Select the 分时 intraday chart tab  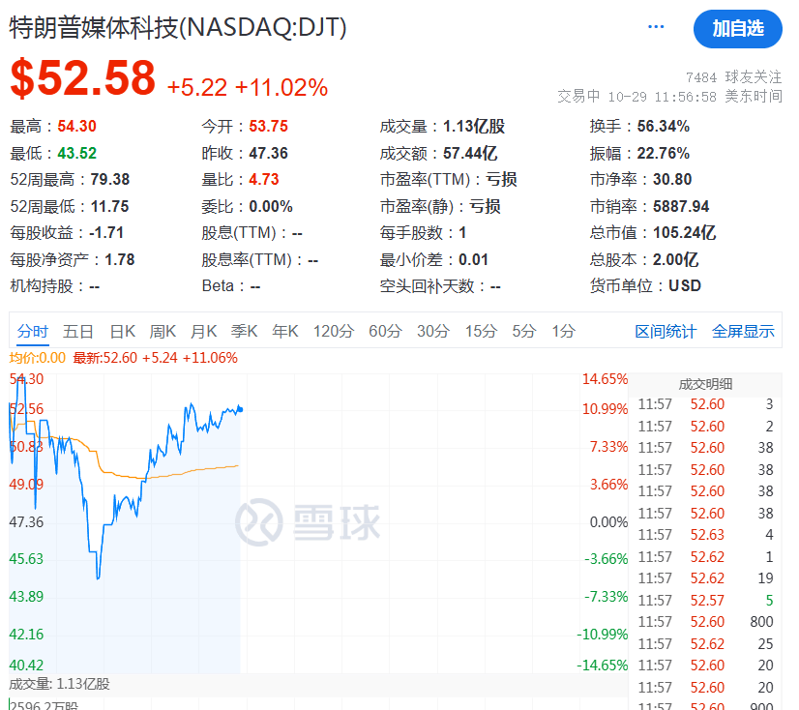point(32,331)
